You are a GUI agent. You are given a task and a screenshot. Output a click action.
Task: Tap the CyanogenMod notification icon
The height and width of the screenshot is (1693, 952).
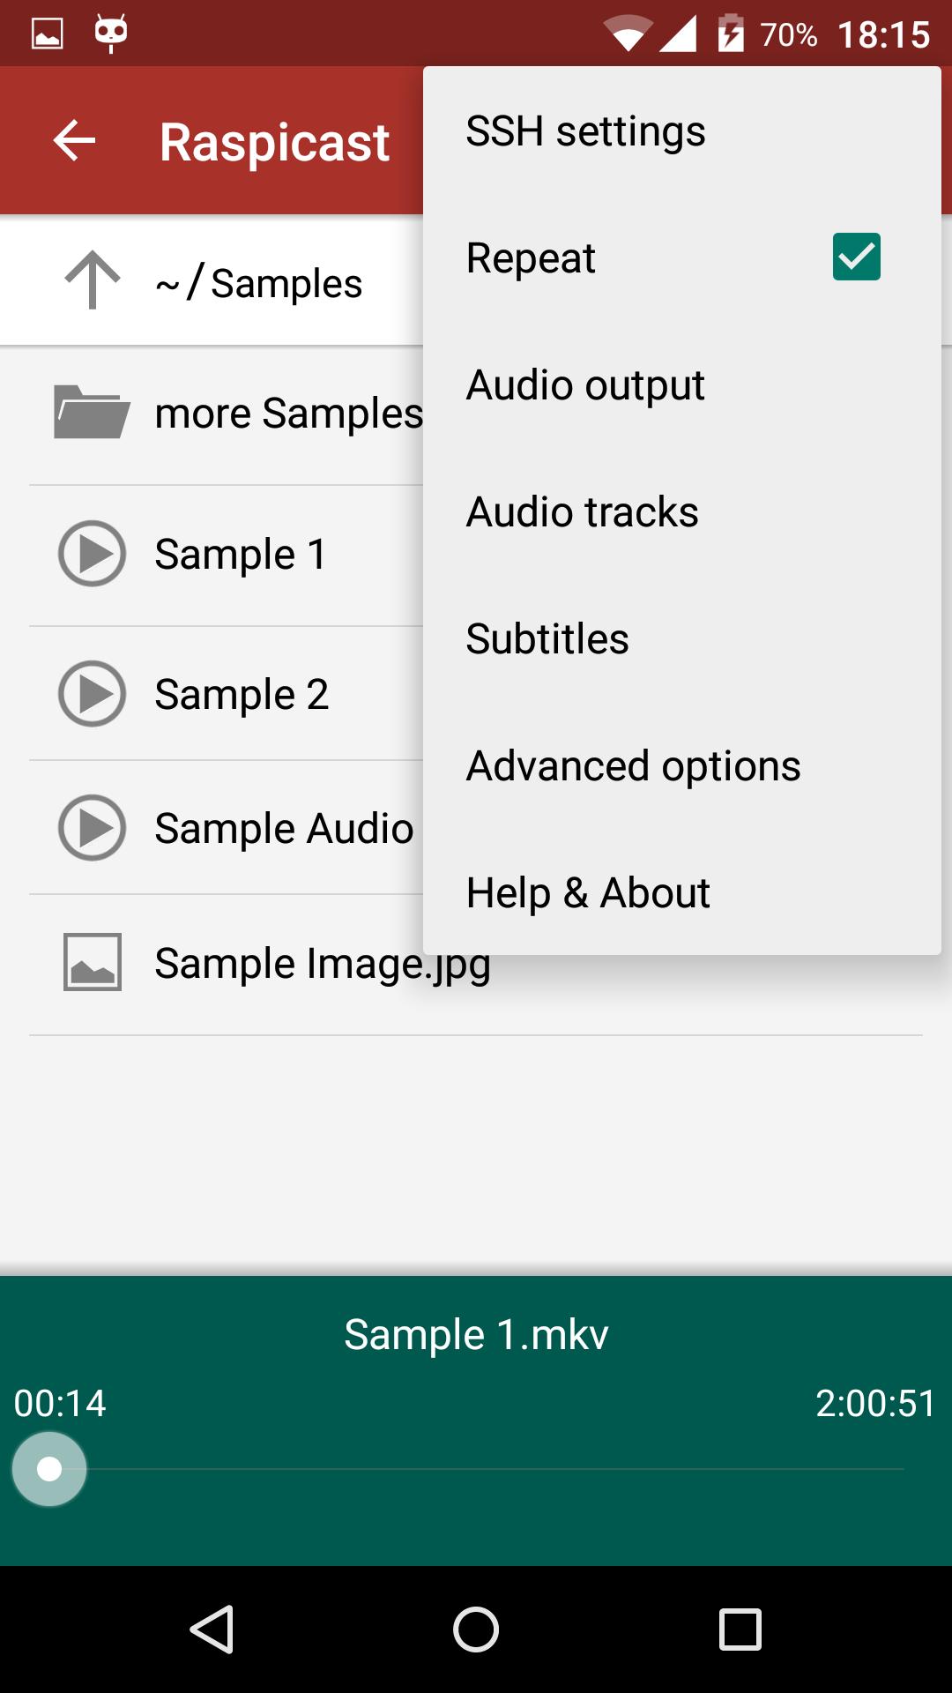tap(111, 34)
